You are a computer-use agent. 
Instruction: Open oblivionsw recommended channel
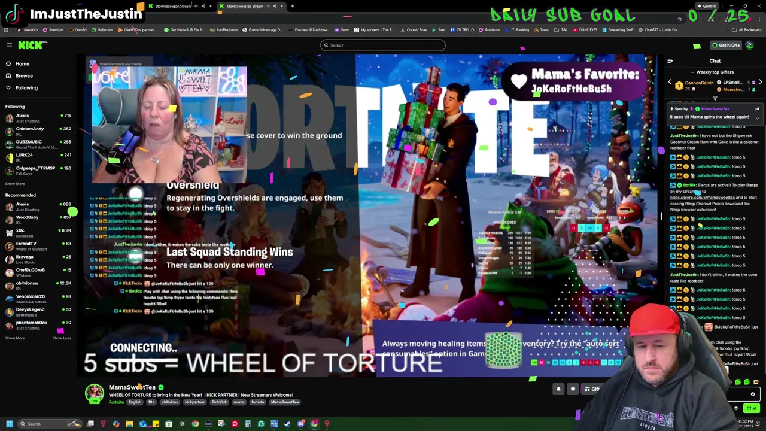(x=37, y=285)
